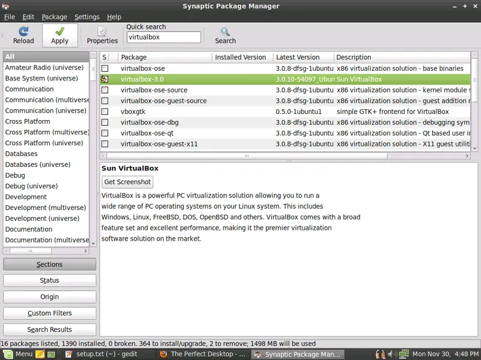Viewport: 481px width, 360px height.
Task: Click the package list's scroll-right arrow
Action: coord(467,156)
